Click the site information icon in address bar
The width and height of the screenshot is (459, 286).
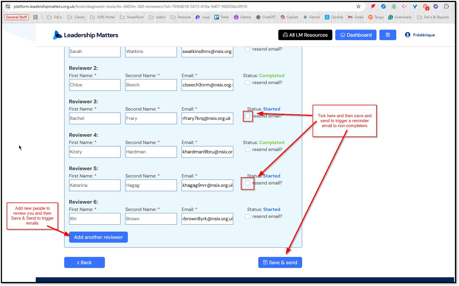pos(8,6)
